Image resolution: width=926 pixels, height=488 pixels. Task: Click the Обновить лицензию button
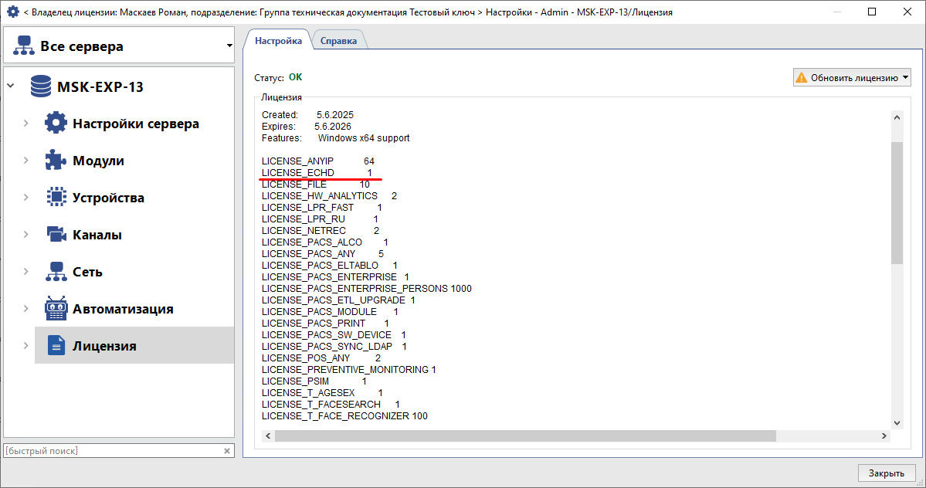(852, 77)
